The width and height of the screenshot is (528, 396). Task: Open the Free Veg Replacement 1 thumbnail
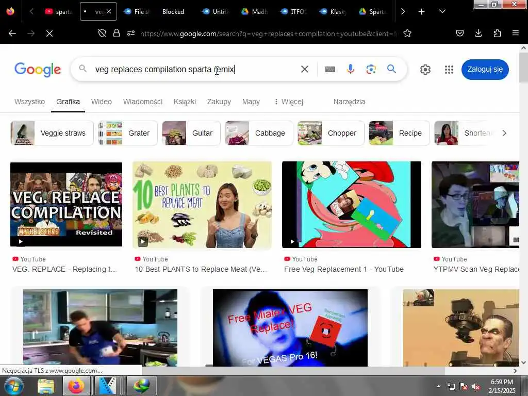click(352, 205)
